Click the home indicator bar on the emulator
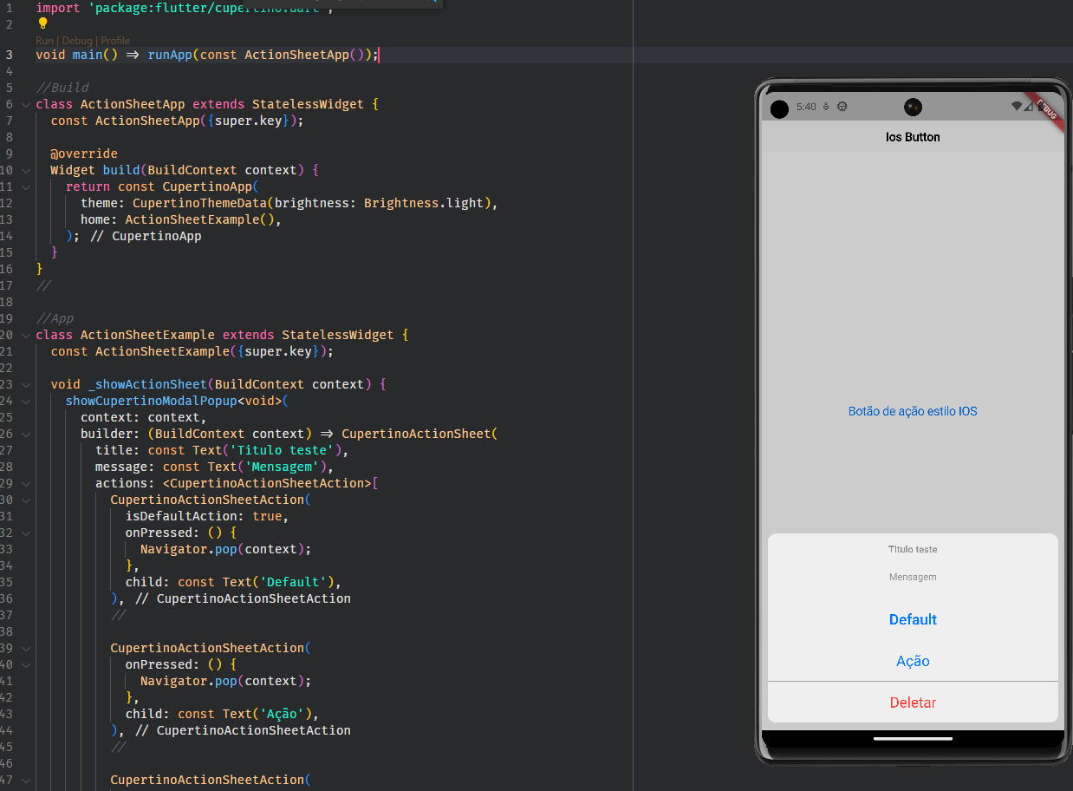The image size is (1073, 791). tap(912, 738)
